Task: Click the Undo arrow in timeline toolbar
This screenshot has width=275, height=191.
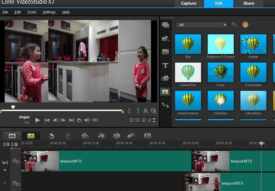Action: click(52, 136)
